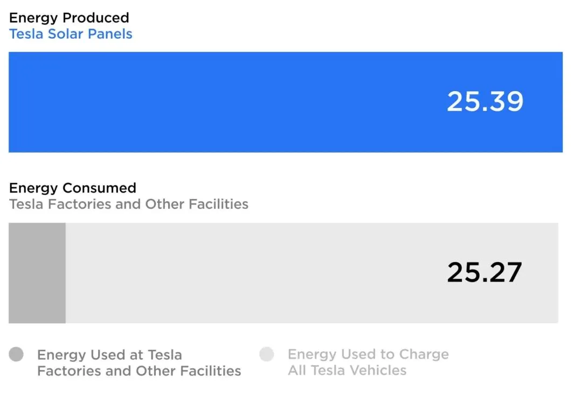
Task: Click the light gray legend dot
Action: tap(267, 354)
